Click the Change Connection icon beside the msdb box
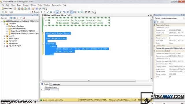The image size is (185, 104). pos(6,12)
